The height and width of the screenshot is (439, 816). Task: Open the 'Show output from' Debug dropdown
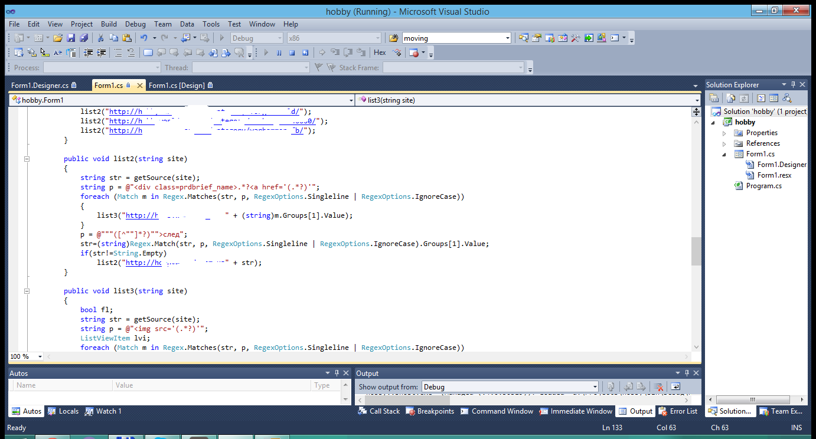(595, 387)
